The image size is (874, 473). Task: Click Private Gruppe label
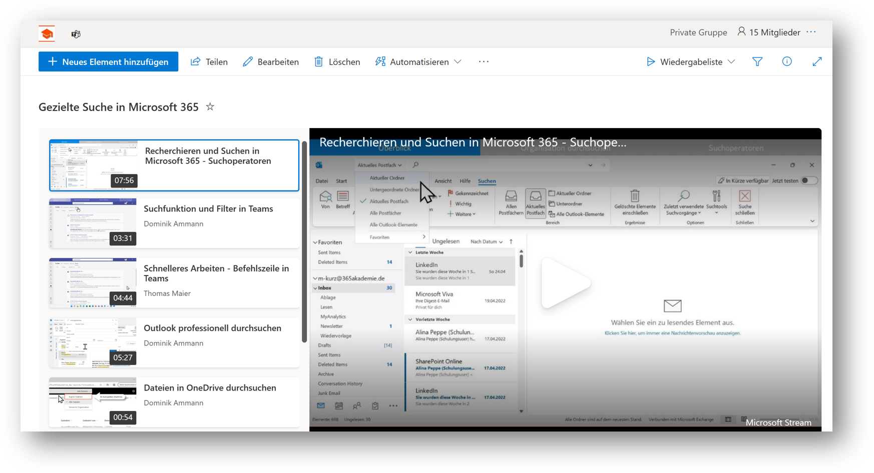coord(698,32)
